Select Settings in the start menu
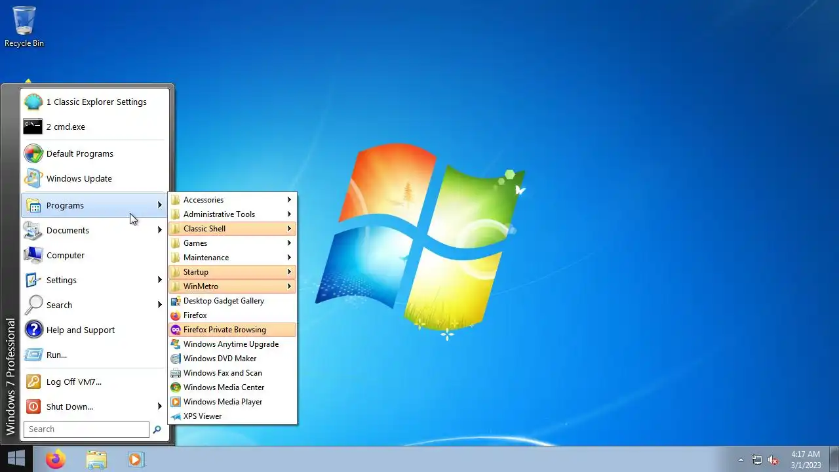Screen dimensions: 839x472 pyautogui.click(x=93, y=280)
